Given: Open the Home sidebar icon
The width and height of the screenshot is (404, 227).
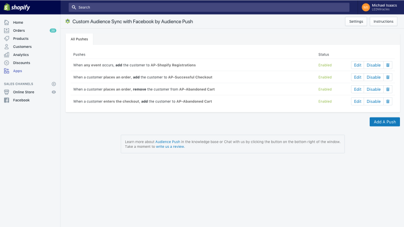Looking at the screenshot, I should 7,22.
